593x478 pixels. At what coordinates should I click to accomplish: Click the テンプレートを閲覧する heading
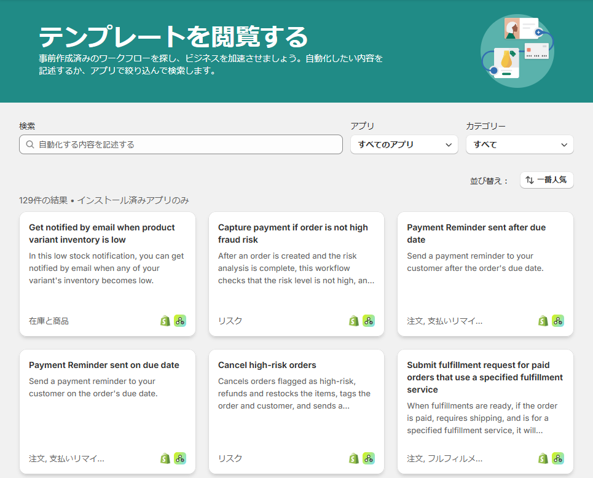[x=173, y=37]
